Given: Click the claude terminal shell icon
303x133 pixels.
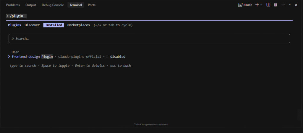Looking at the screenshot, I should click(241, 5).
